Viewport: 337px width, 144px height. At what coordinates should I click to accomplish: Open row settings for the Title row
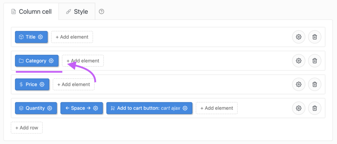point(298,37)
